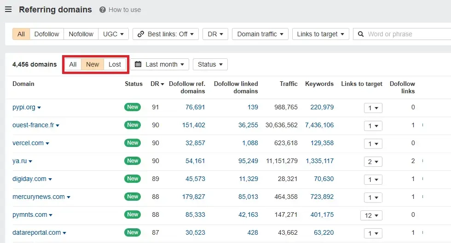The height and width of the screenshot is (243, 451).
Task: Click the How to use help icon
Action: tap(103, 10)
